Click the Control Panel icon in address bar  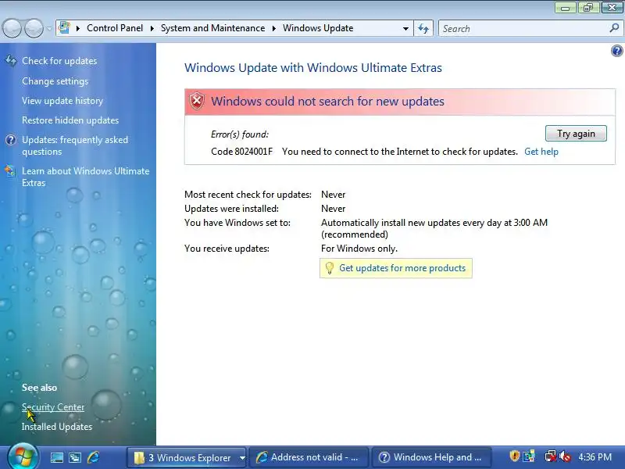65,28
